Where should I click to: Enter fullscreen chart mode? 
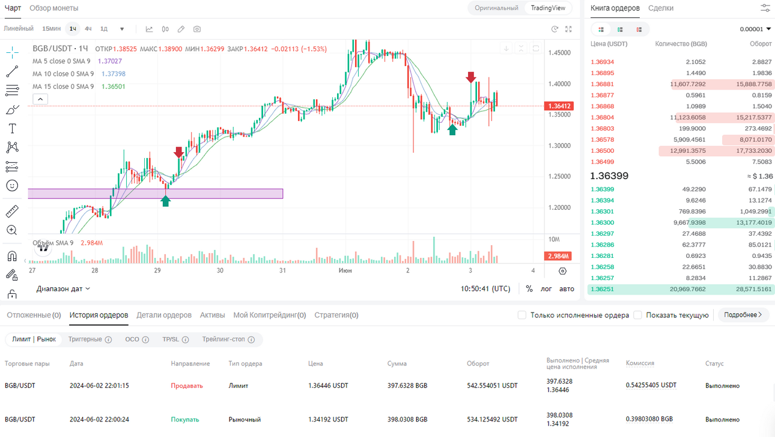[x=568, y=29]
